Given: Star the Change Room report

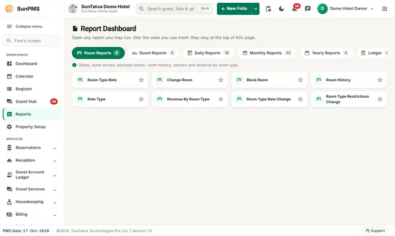Looking at the screenshot, I should pos(221,80).
